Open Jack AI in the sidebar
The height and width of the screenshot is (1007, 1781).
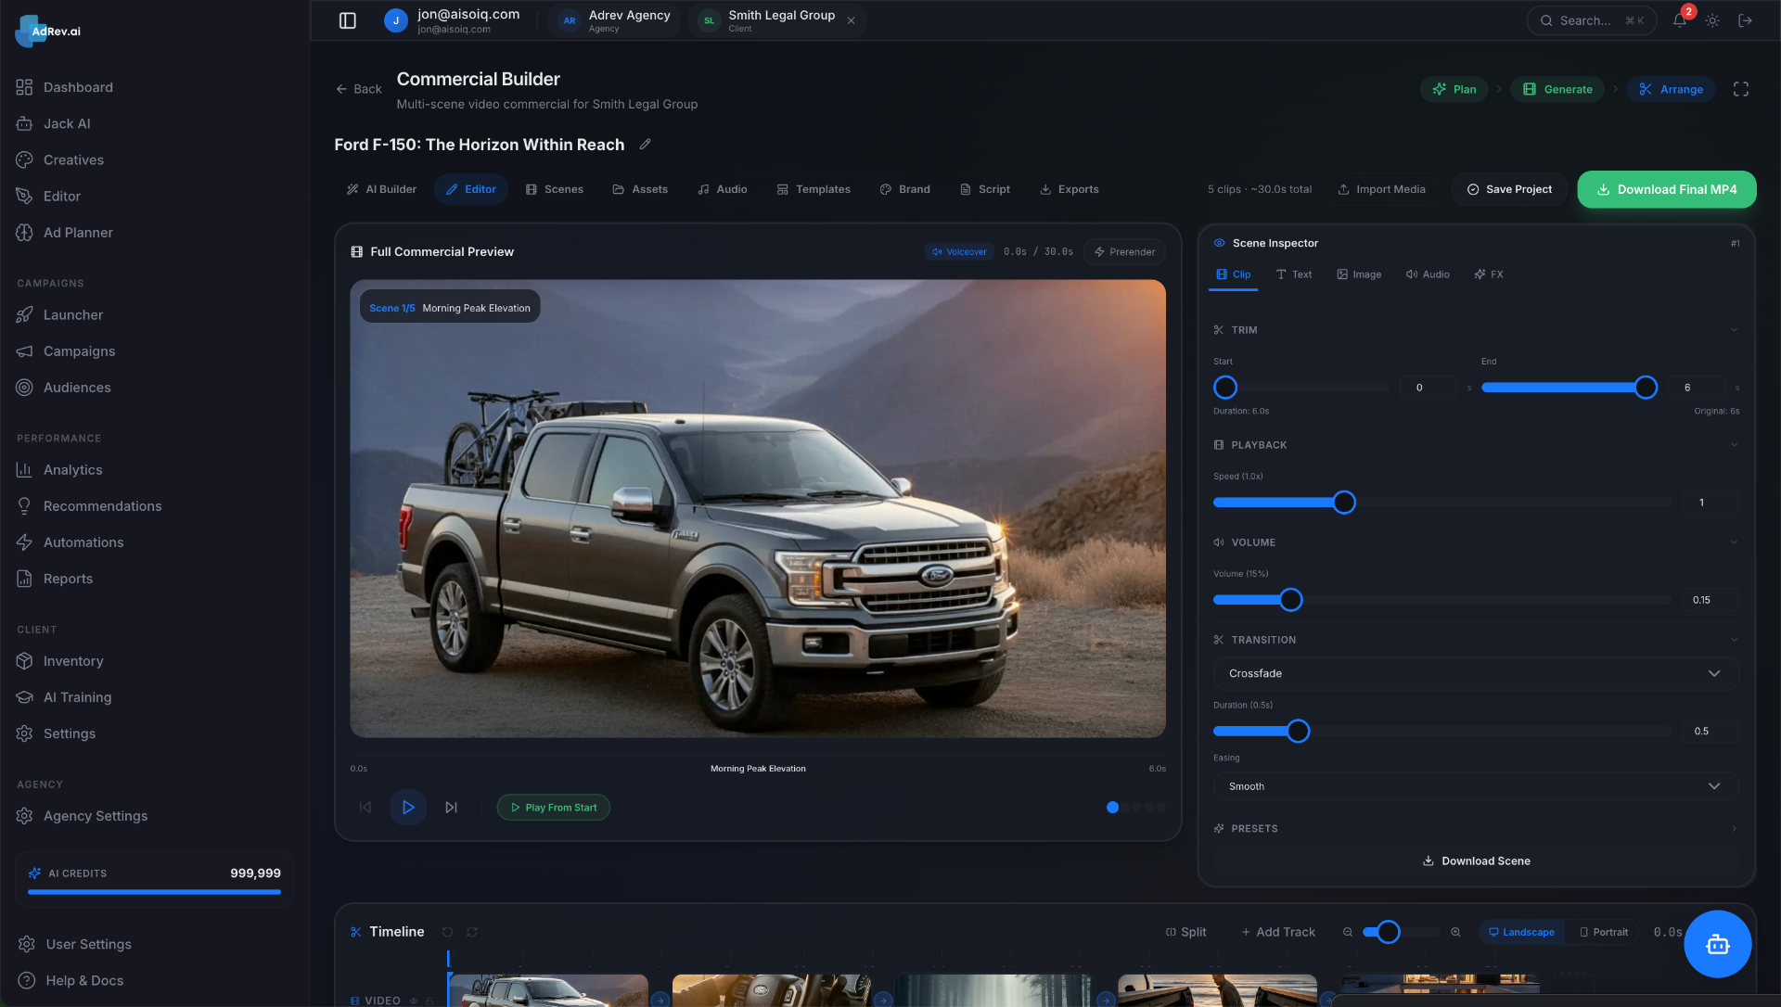tap(67, 123)
